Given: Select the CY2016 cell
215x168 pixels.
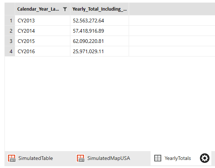Looking at the screenshot, I should pos(42,51).
